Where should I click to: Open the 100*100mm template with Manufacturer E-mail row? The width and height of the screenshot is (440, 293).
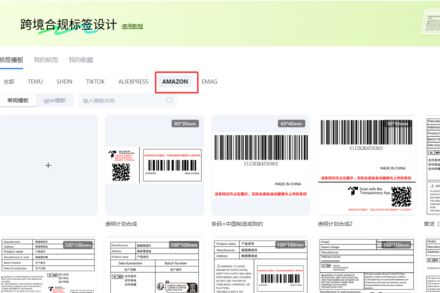pos(48,265)
